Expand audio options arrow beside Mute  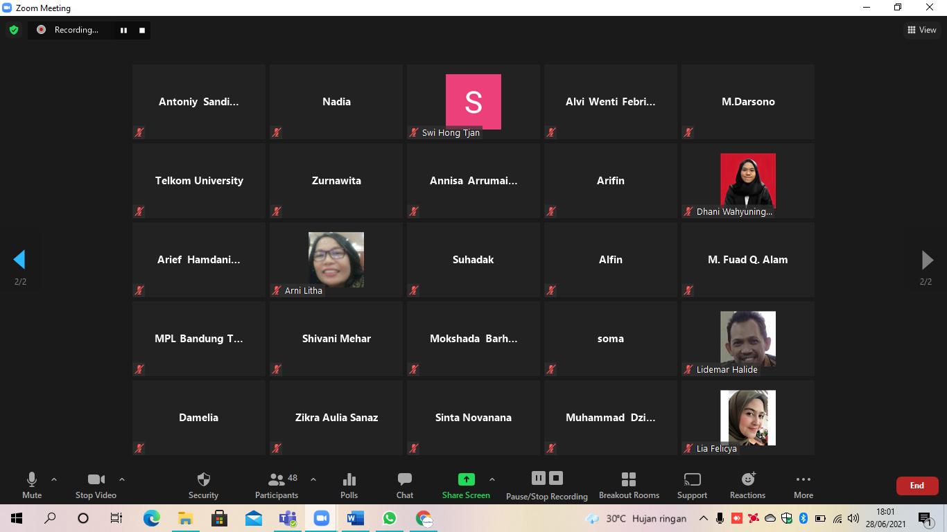(54, 479)
